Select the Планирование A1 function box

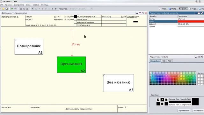tap(29, 47)
